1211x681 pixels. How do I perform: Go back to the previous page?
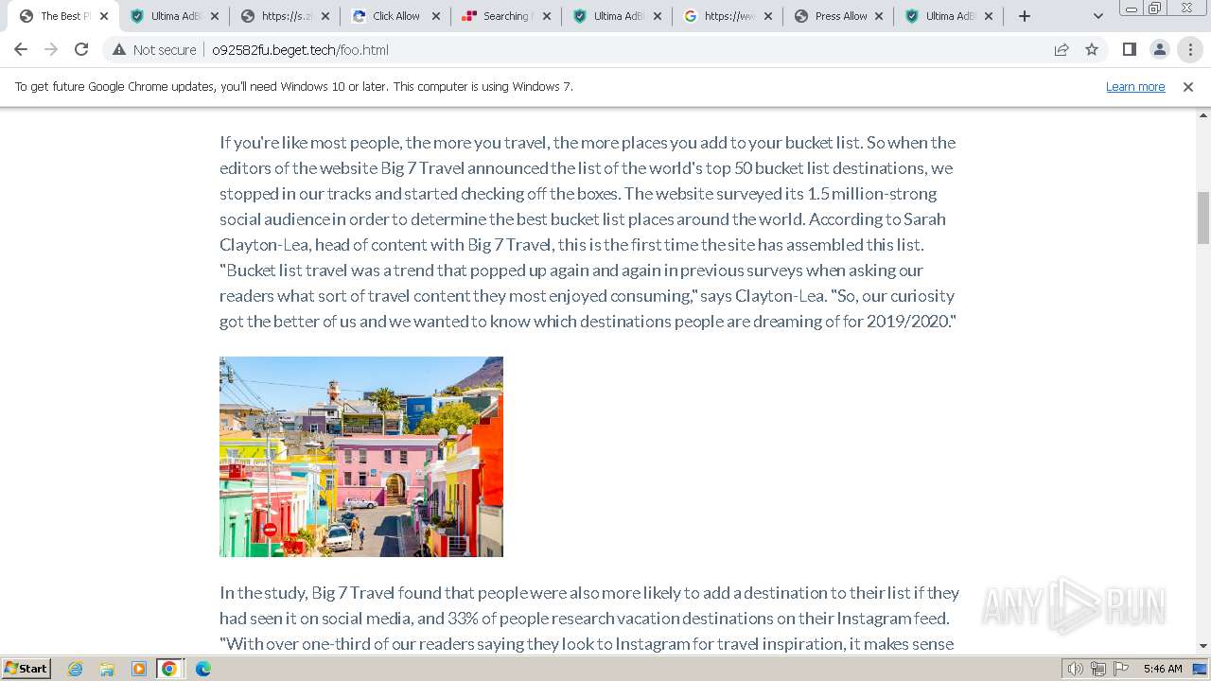click(x=21, y=50)
